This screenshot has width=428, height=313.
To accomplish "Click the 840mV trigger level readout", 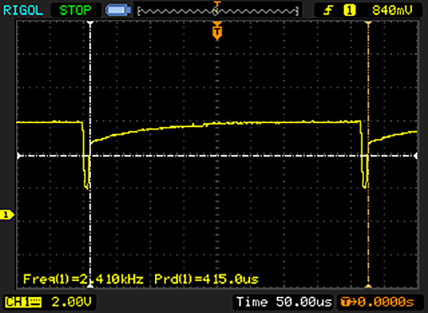I will tap(392, 11).
